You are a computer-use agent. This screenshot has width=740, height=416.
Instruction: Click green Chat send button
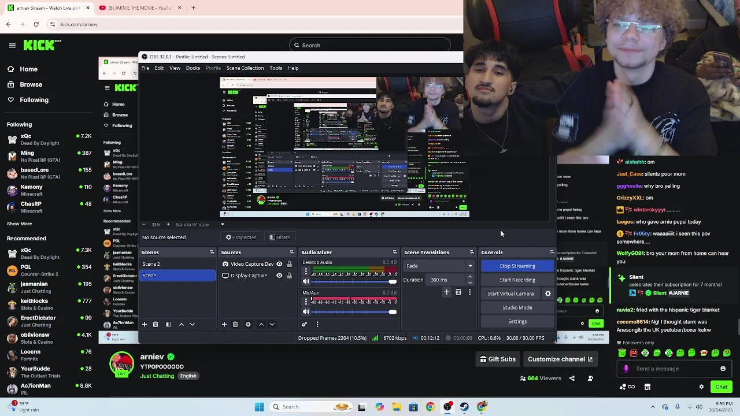[721, 387]
